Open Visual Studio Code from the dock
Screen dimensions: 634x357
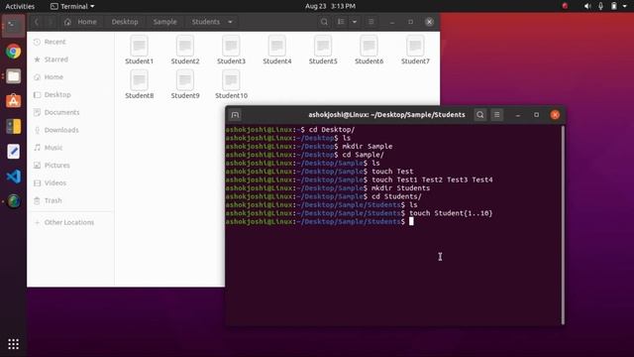13,177
